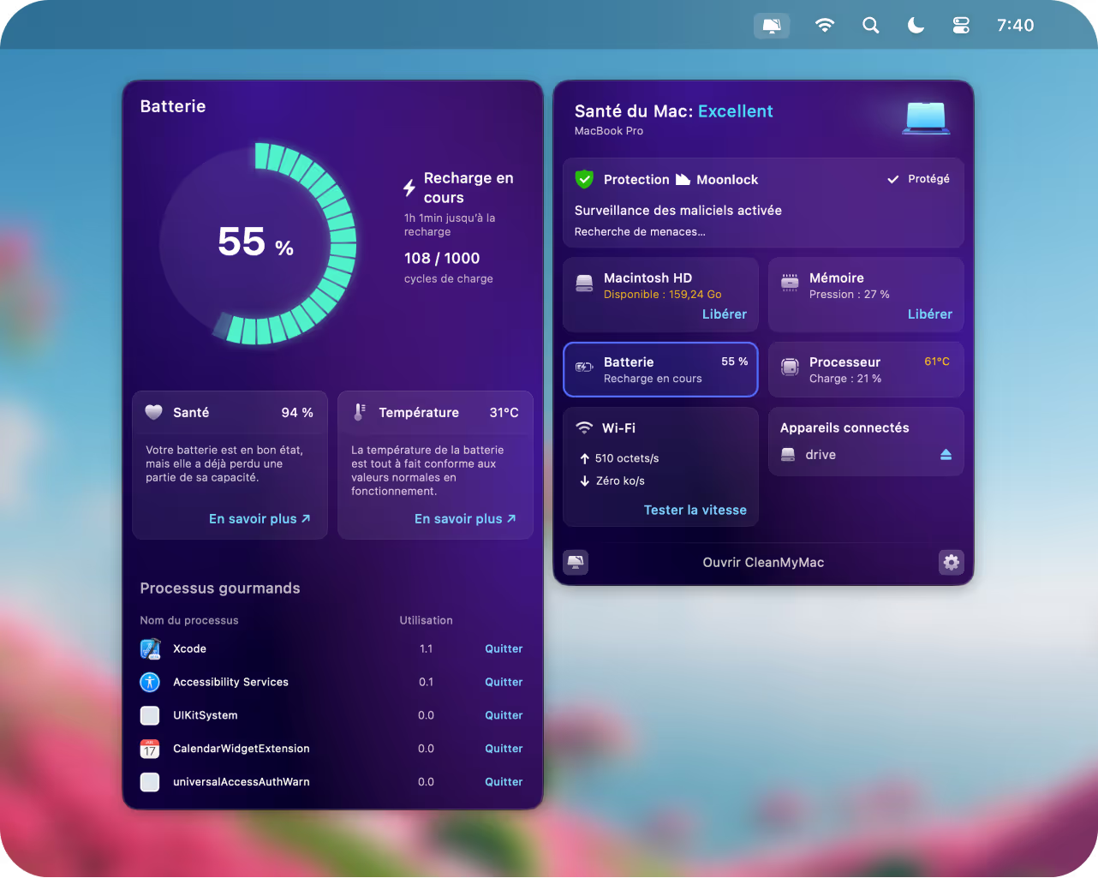
Task: Click the Processeur 61°C temperature
Action: [x=937, y=361]
